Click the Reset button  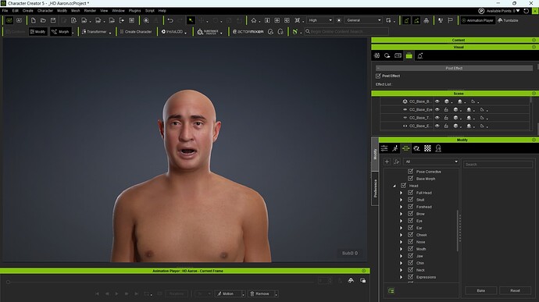click(515, 290)
